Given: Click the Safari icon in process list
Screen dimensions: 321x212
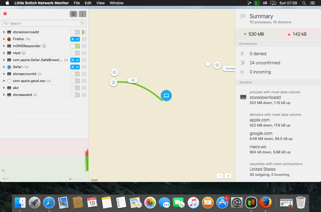Looking at the screenshot, I should (x=9, y=67).
